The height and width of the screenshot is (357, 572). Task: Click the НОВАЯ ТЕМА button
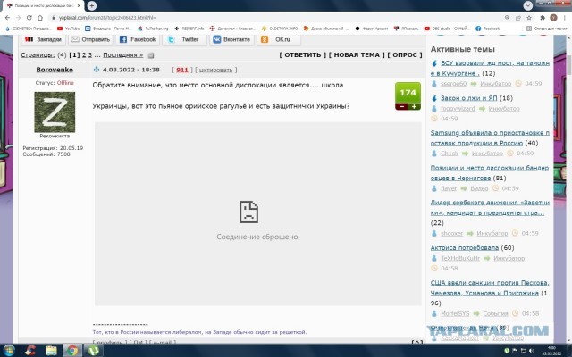(x=357, y=54)
